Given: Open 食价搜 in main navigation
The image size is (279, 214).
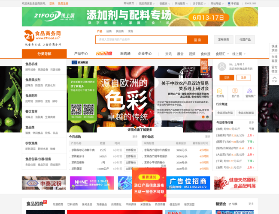Looking at the screenshot, I should pos(205,54).
